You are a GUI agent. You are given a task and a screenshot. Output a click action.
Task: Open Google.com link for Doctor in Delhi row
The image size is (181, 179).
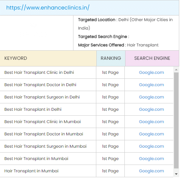(151, 85)
